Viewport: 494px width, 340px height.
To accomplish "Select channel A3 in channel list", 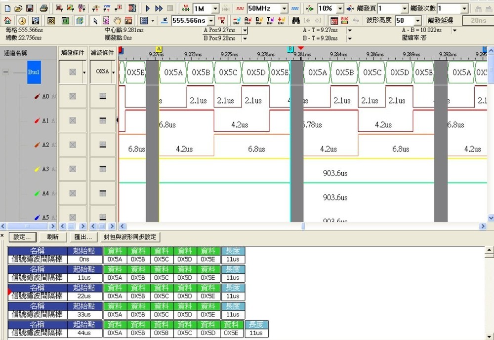I will 45,169.
